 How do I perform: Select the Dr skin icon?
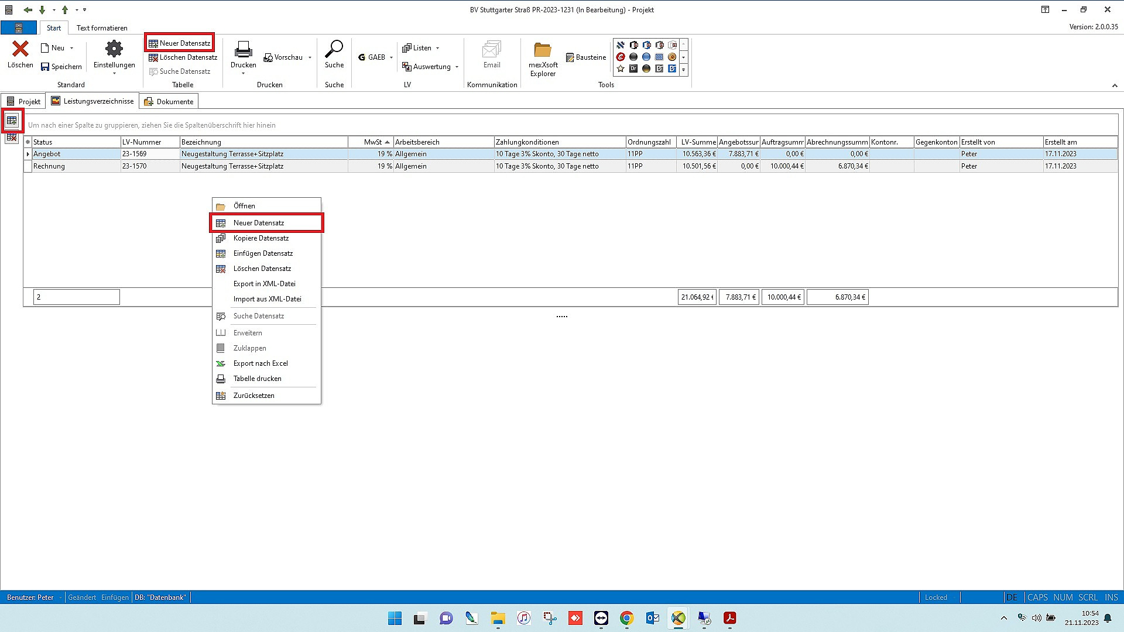(x=633, y=68)
